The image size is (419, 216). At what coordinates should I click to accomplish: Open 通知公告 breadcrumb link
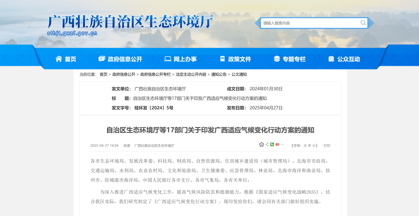click(219, 74)
